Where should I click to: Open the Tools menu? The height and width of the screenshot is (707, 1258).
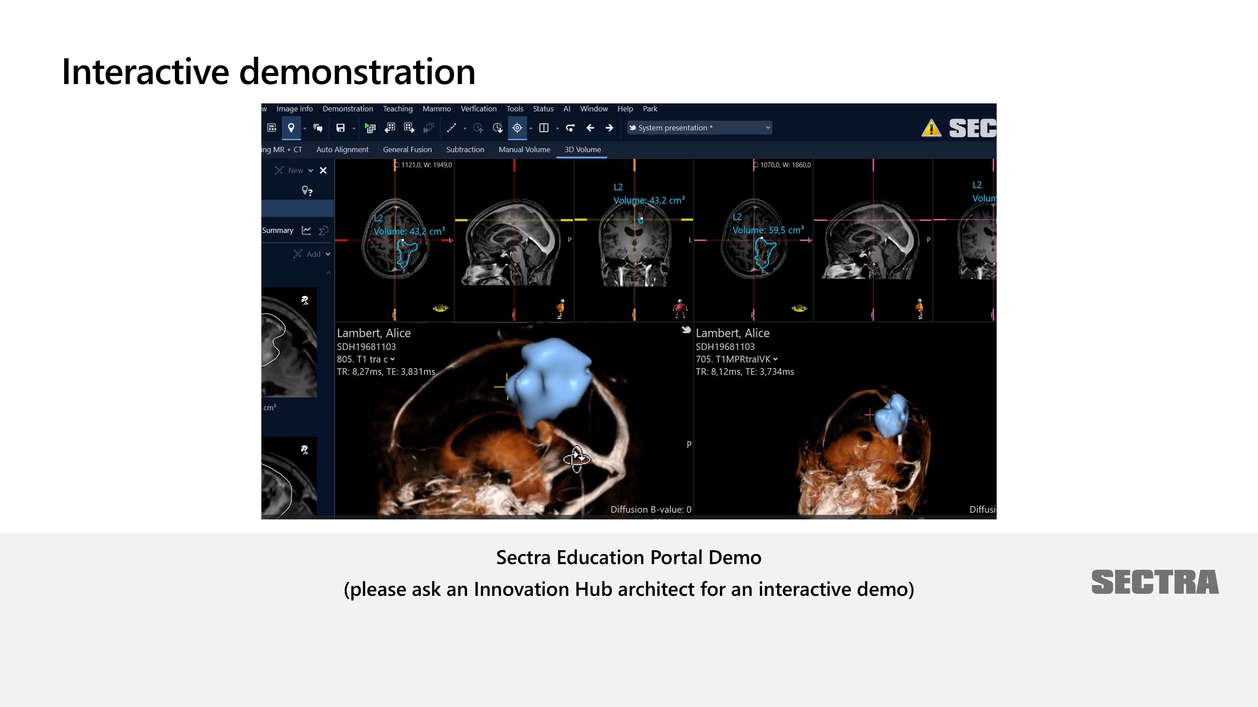[x=515, y=109]
